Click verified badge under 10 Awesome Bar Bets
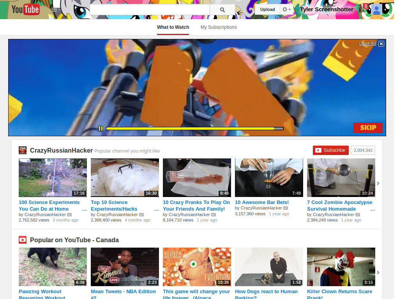This screenshot has width=399, height=299. coord(286,208)
